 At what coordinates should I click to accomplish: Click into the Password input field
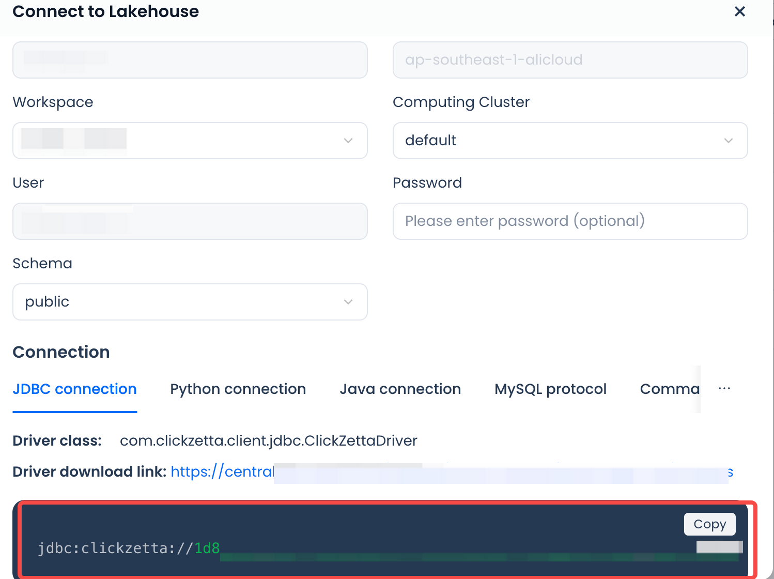click(x=570, y=221)
